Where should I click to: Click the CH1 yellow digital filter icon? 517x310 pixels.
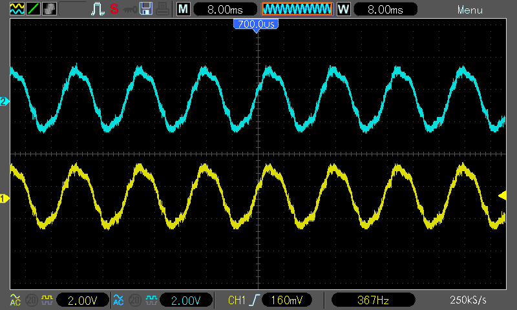click(47, 300)
